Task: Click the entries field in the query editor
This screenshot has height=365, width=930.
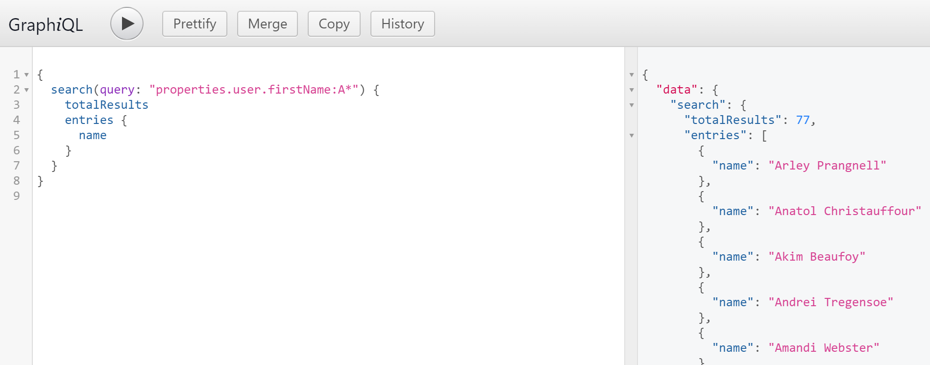Action: (x=89, y=120)
